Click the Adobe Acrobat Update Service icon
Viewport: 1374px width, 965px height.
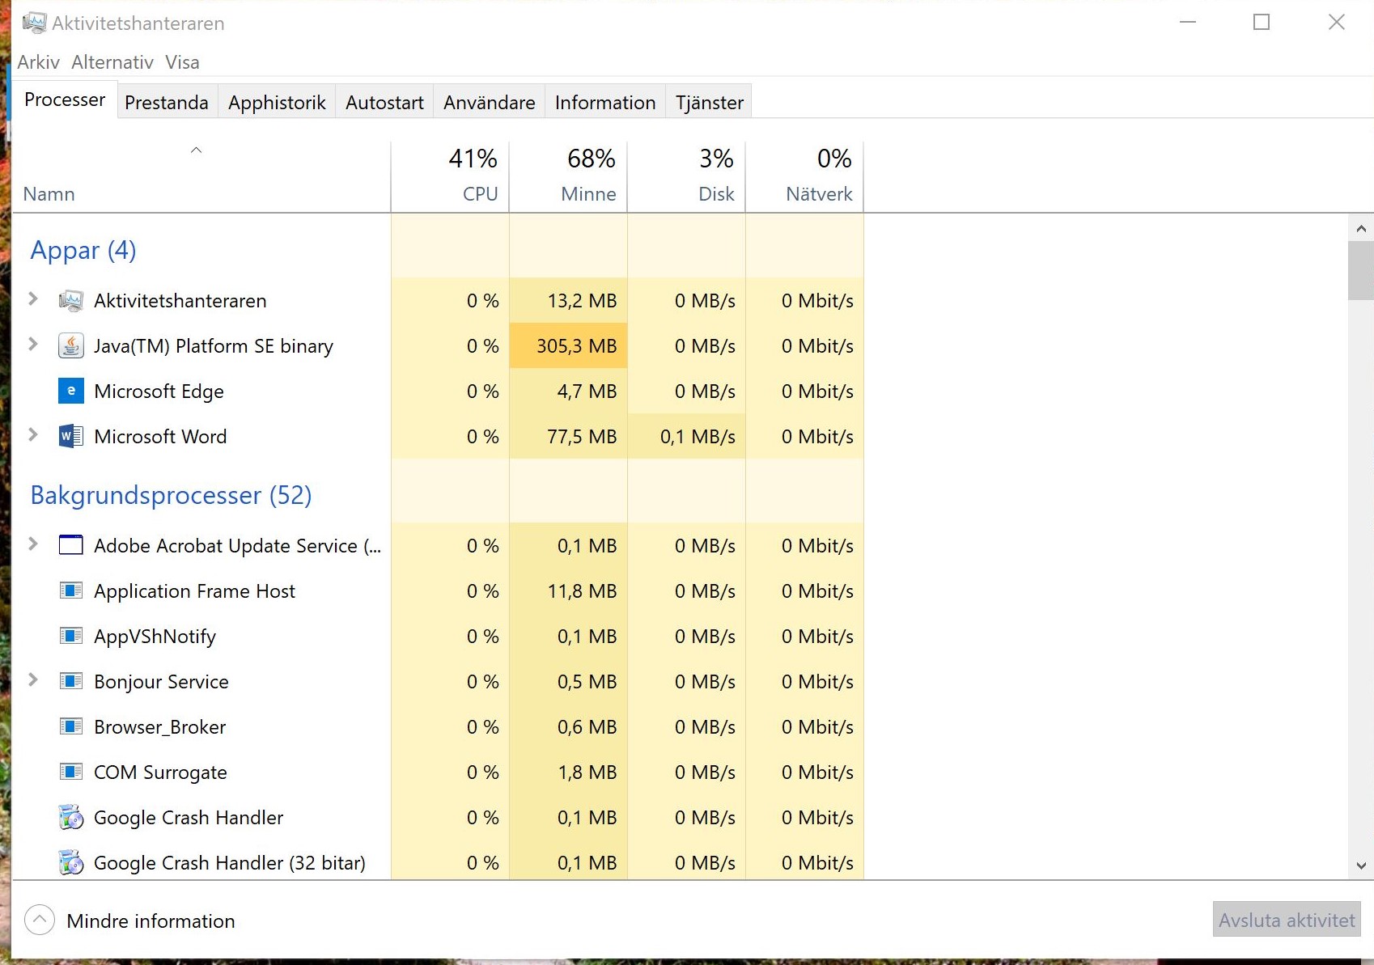[71, 545]
